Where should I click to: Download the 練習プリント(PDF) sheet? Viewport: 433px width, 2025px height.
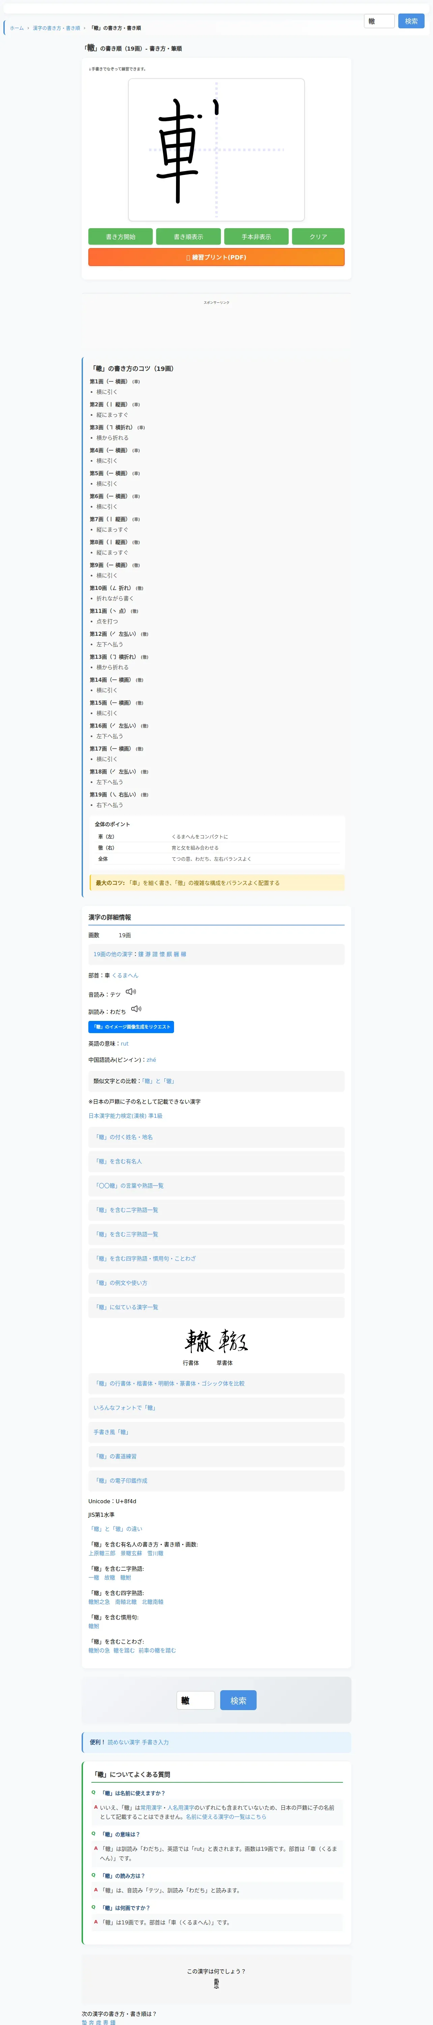pyautogui.click(x=216, y=257)
